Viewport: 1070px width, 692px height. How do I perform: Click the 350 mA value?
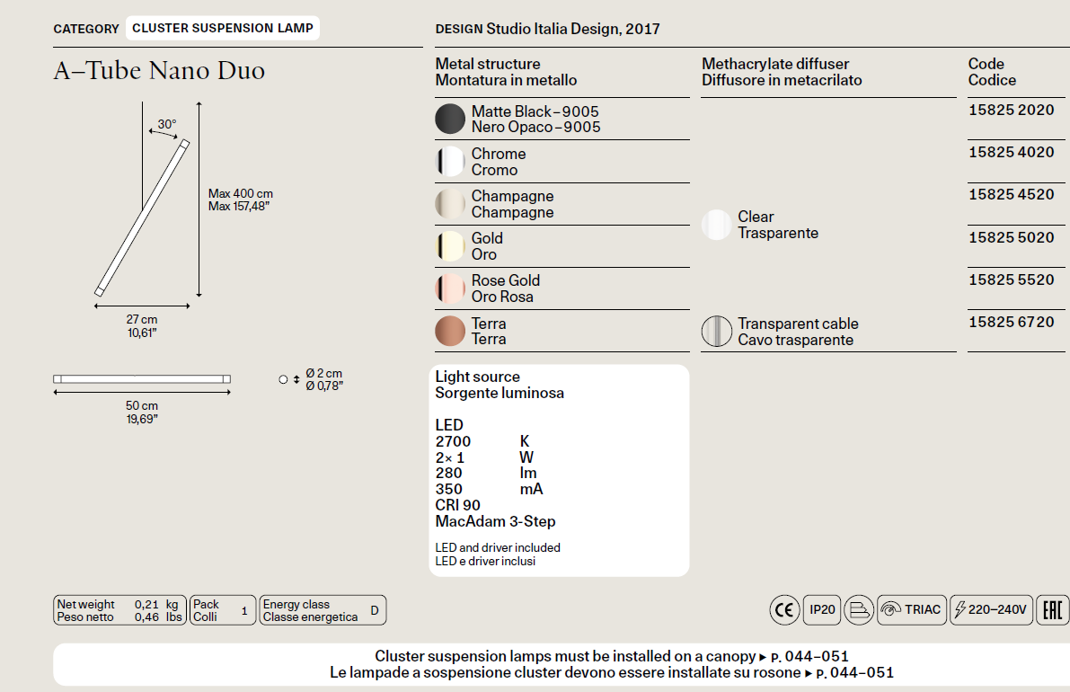coord(490,489)
